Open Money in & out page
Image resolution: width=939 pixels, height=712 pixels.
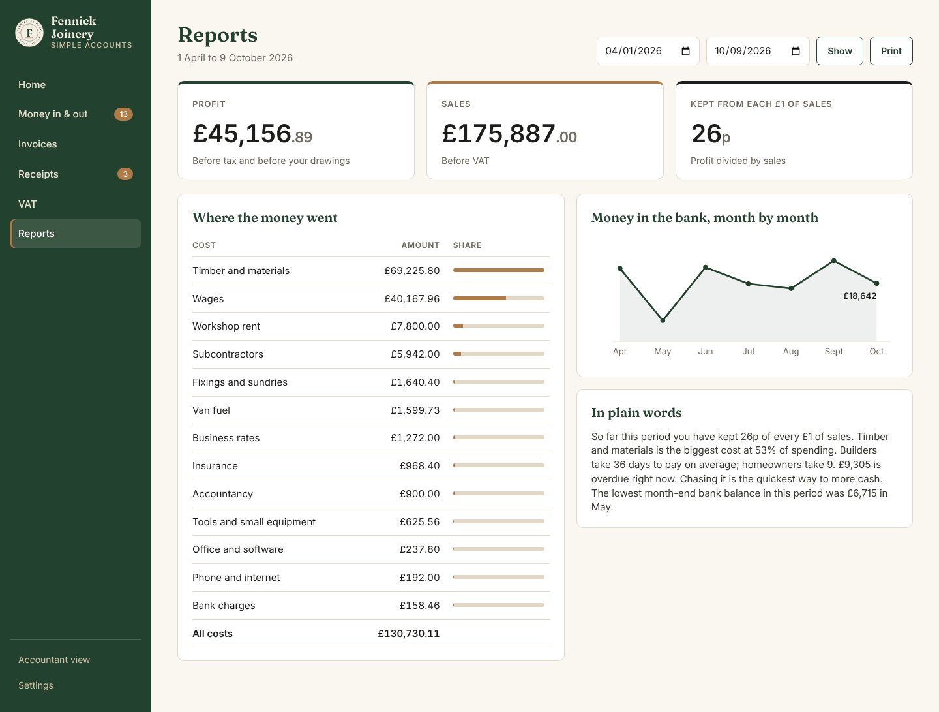click(x=76, y=114)
